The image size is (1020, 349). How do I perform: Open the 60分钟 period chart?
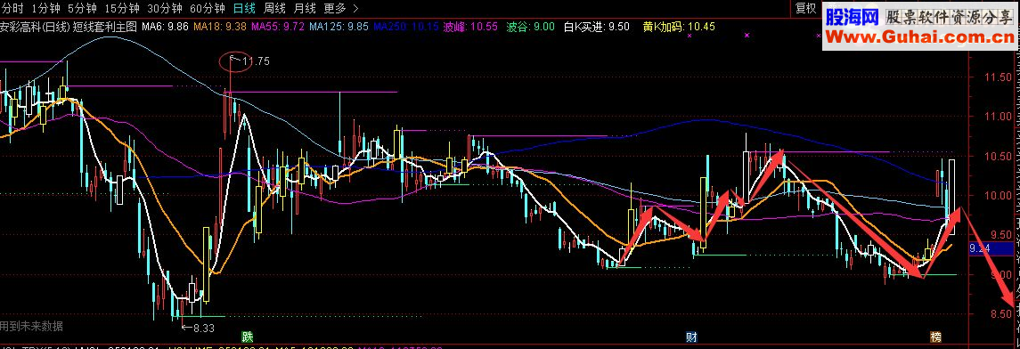pos(207,8)
